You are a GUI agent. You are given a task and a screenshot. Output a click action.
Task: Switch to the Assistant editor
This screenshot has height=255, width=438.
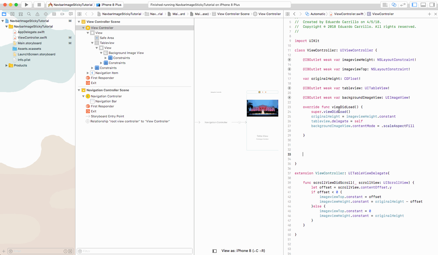394,5
